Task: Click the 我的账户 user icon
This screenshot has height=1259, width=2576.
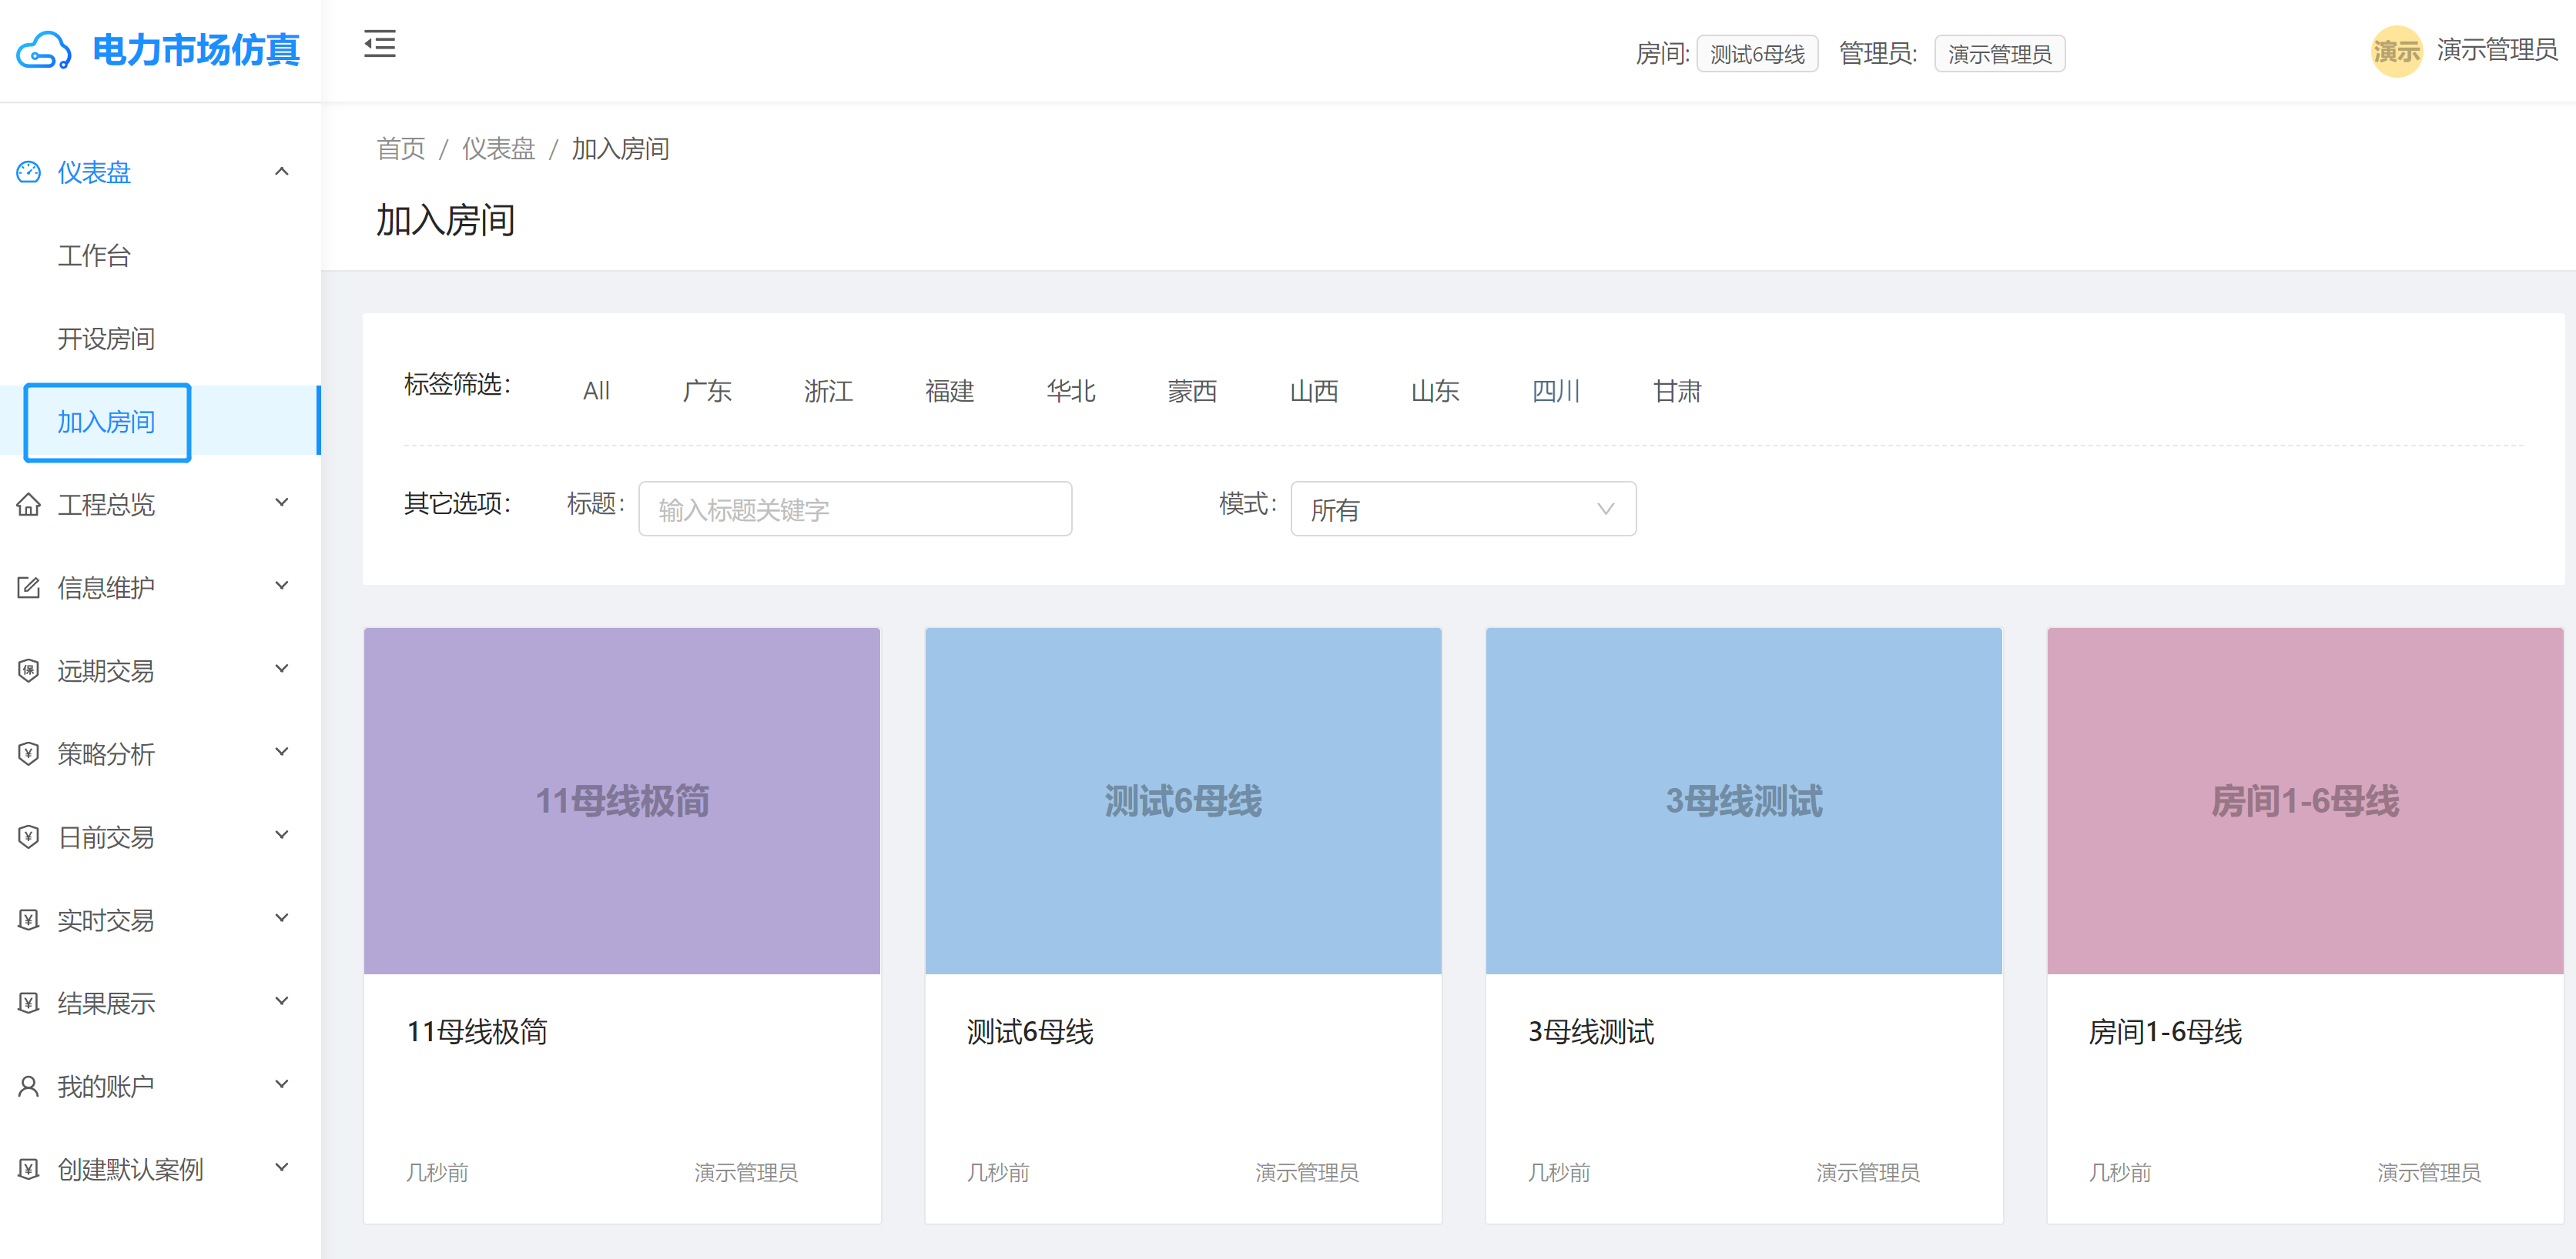Action: click(29, 1086)
